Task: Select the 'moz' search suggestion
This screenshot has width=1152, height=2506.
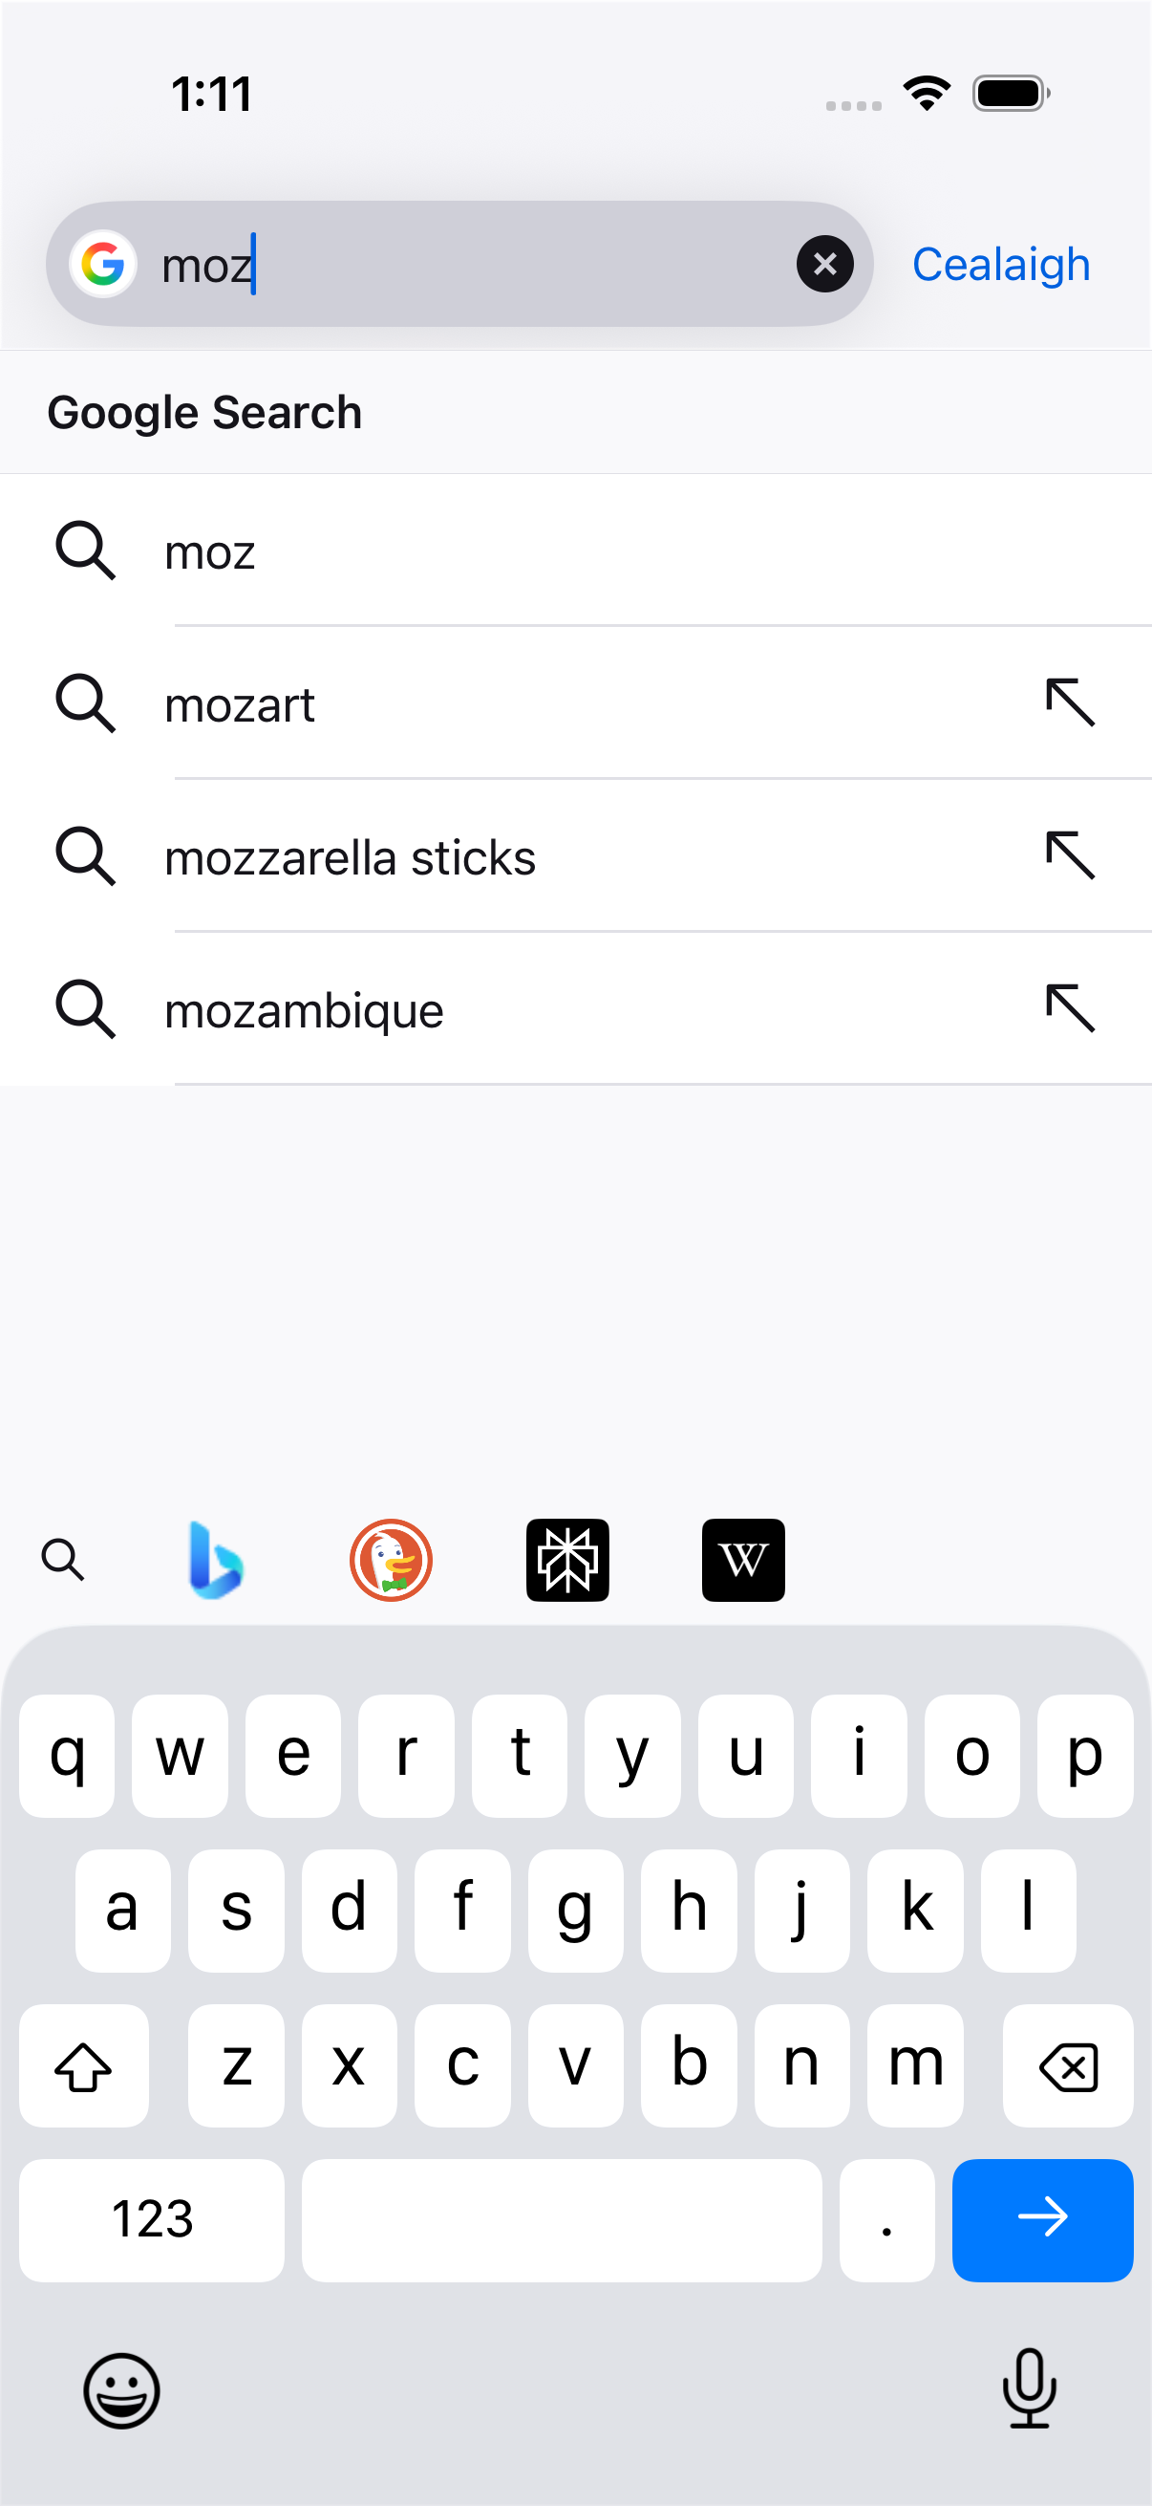Action: tap(575, 551)
